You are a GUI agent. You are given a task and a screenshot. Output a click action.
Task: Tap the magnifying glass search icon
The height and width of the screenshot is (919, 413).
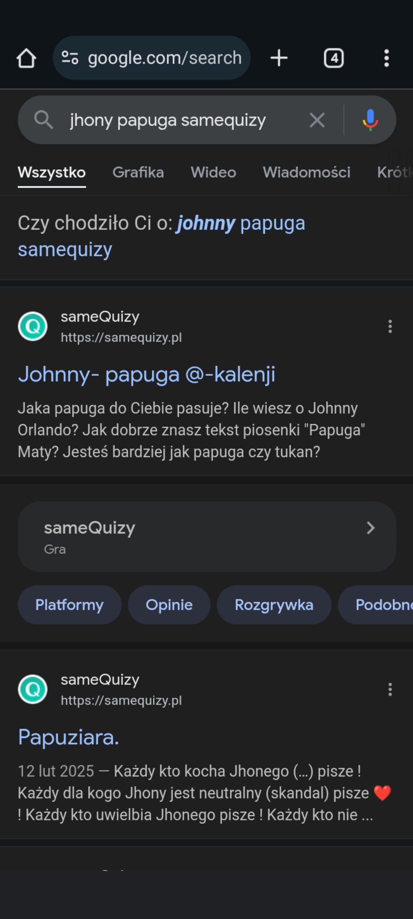[43, 119]
